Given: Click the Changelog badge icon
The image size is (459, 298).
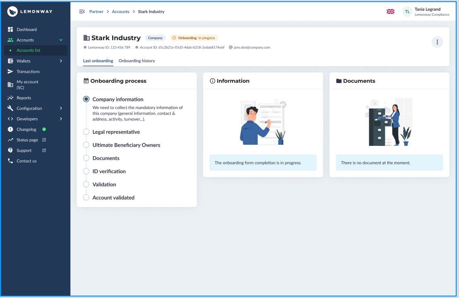Looking at the screenshot, I should (x=10, y=129).
